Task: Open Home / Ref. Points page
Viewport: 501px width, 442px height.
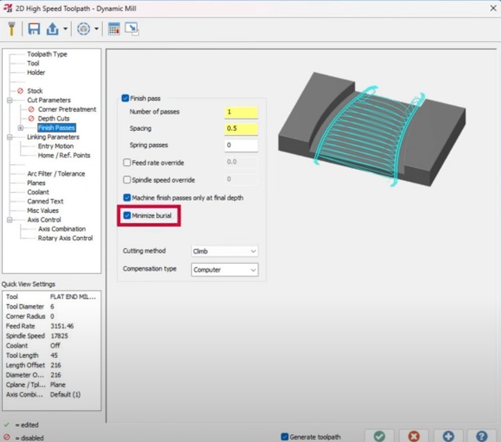Action: [x=64, y=155]
